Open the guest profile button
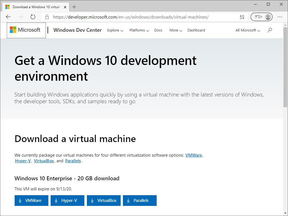The width and height of the screenshot is (288, 216). coord(261,17)
